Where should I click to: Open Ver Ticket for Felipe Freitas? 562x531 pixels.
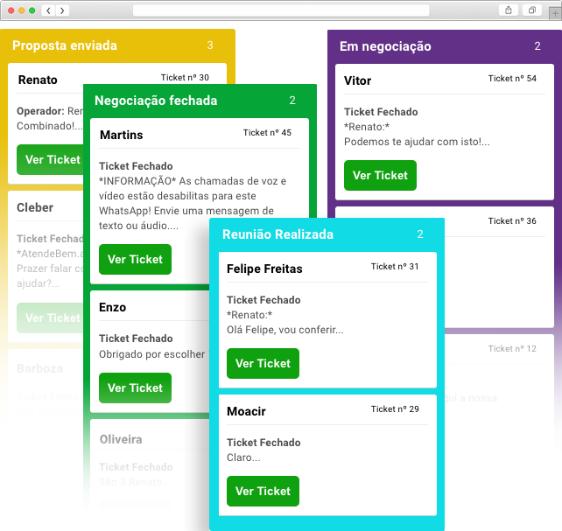(x=263, y=363)
